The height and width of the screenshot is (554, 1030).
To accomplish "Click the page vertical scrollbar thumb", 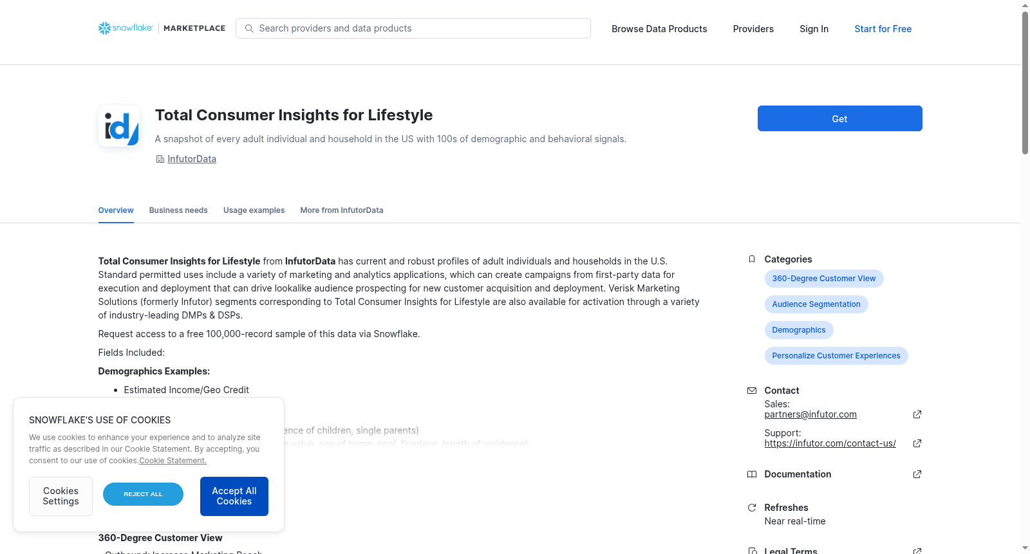I will [1025, 82].
